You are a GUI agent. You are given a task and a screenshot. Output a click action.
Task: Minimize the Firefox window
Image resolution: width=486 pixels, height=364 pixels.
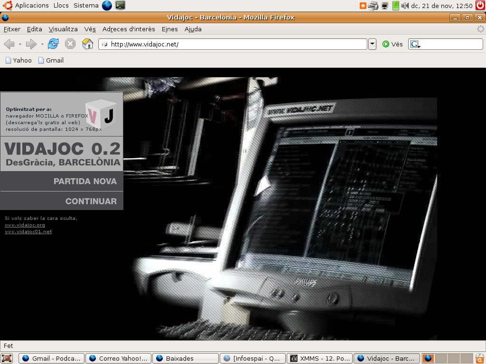coord(455,18)
